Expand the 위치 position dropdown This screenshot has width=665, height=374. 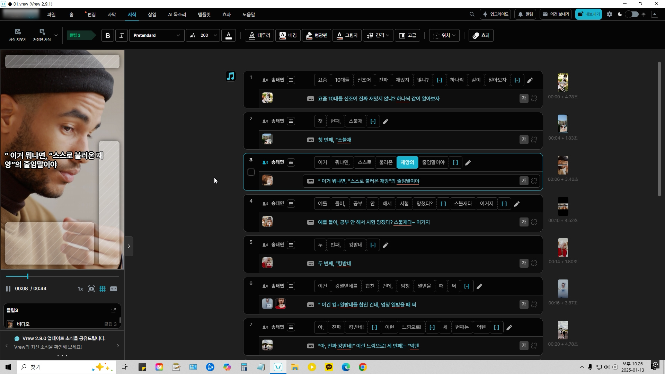(444, 35)
